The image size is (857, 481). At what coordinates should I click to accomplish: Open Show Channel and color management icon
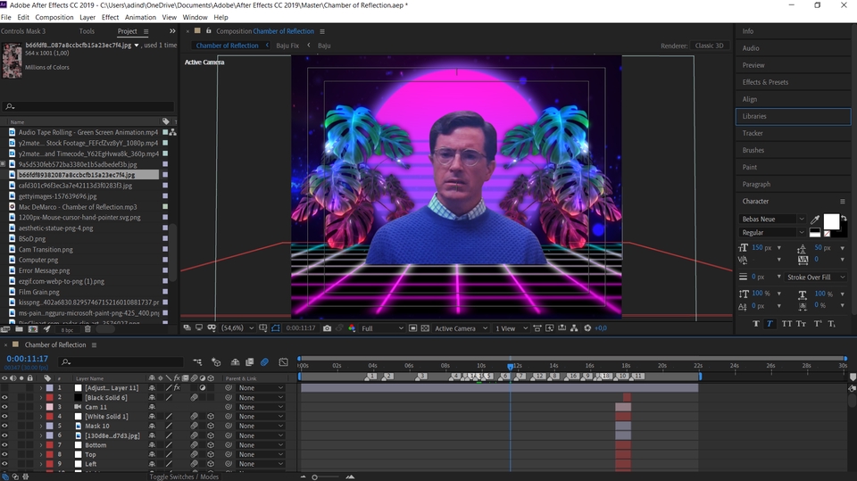tap(352, 328)
